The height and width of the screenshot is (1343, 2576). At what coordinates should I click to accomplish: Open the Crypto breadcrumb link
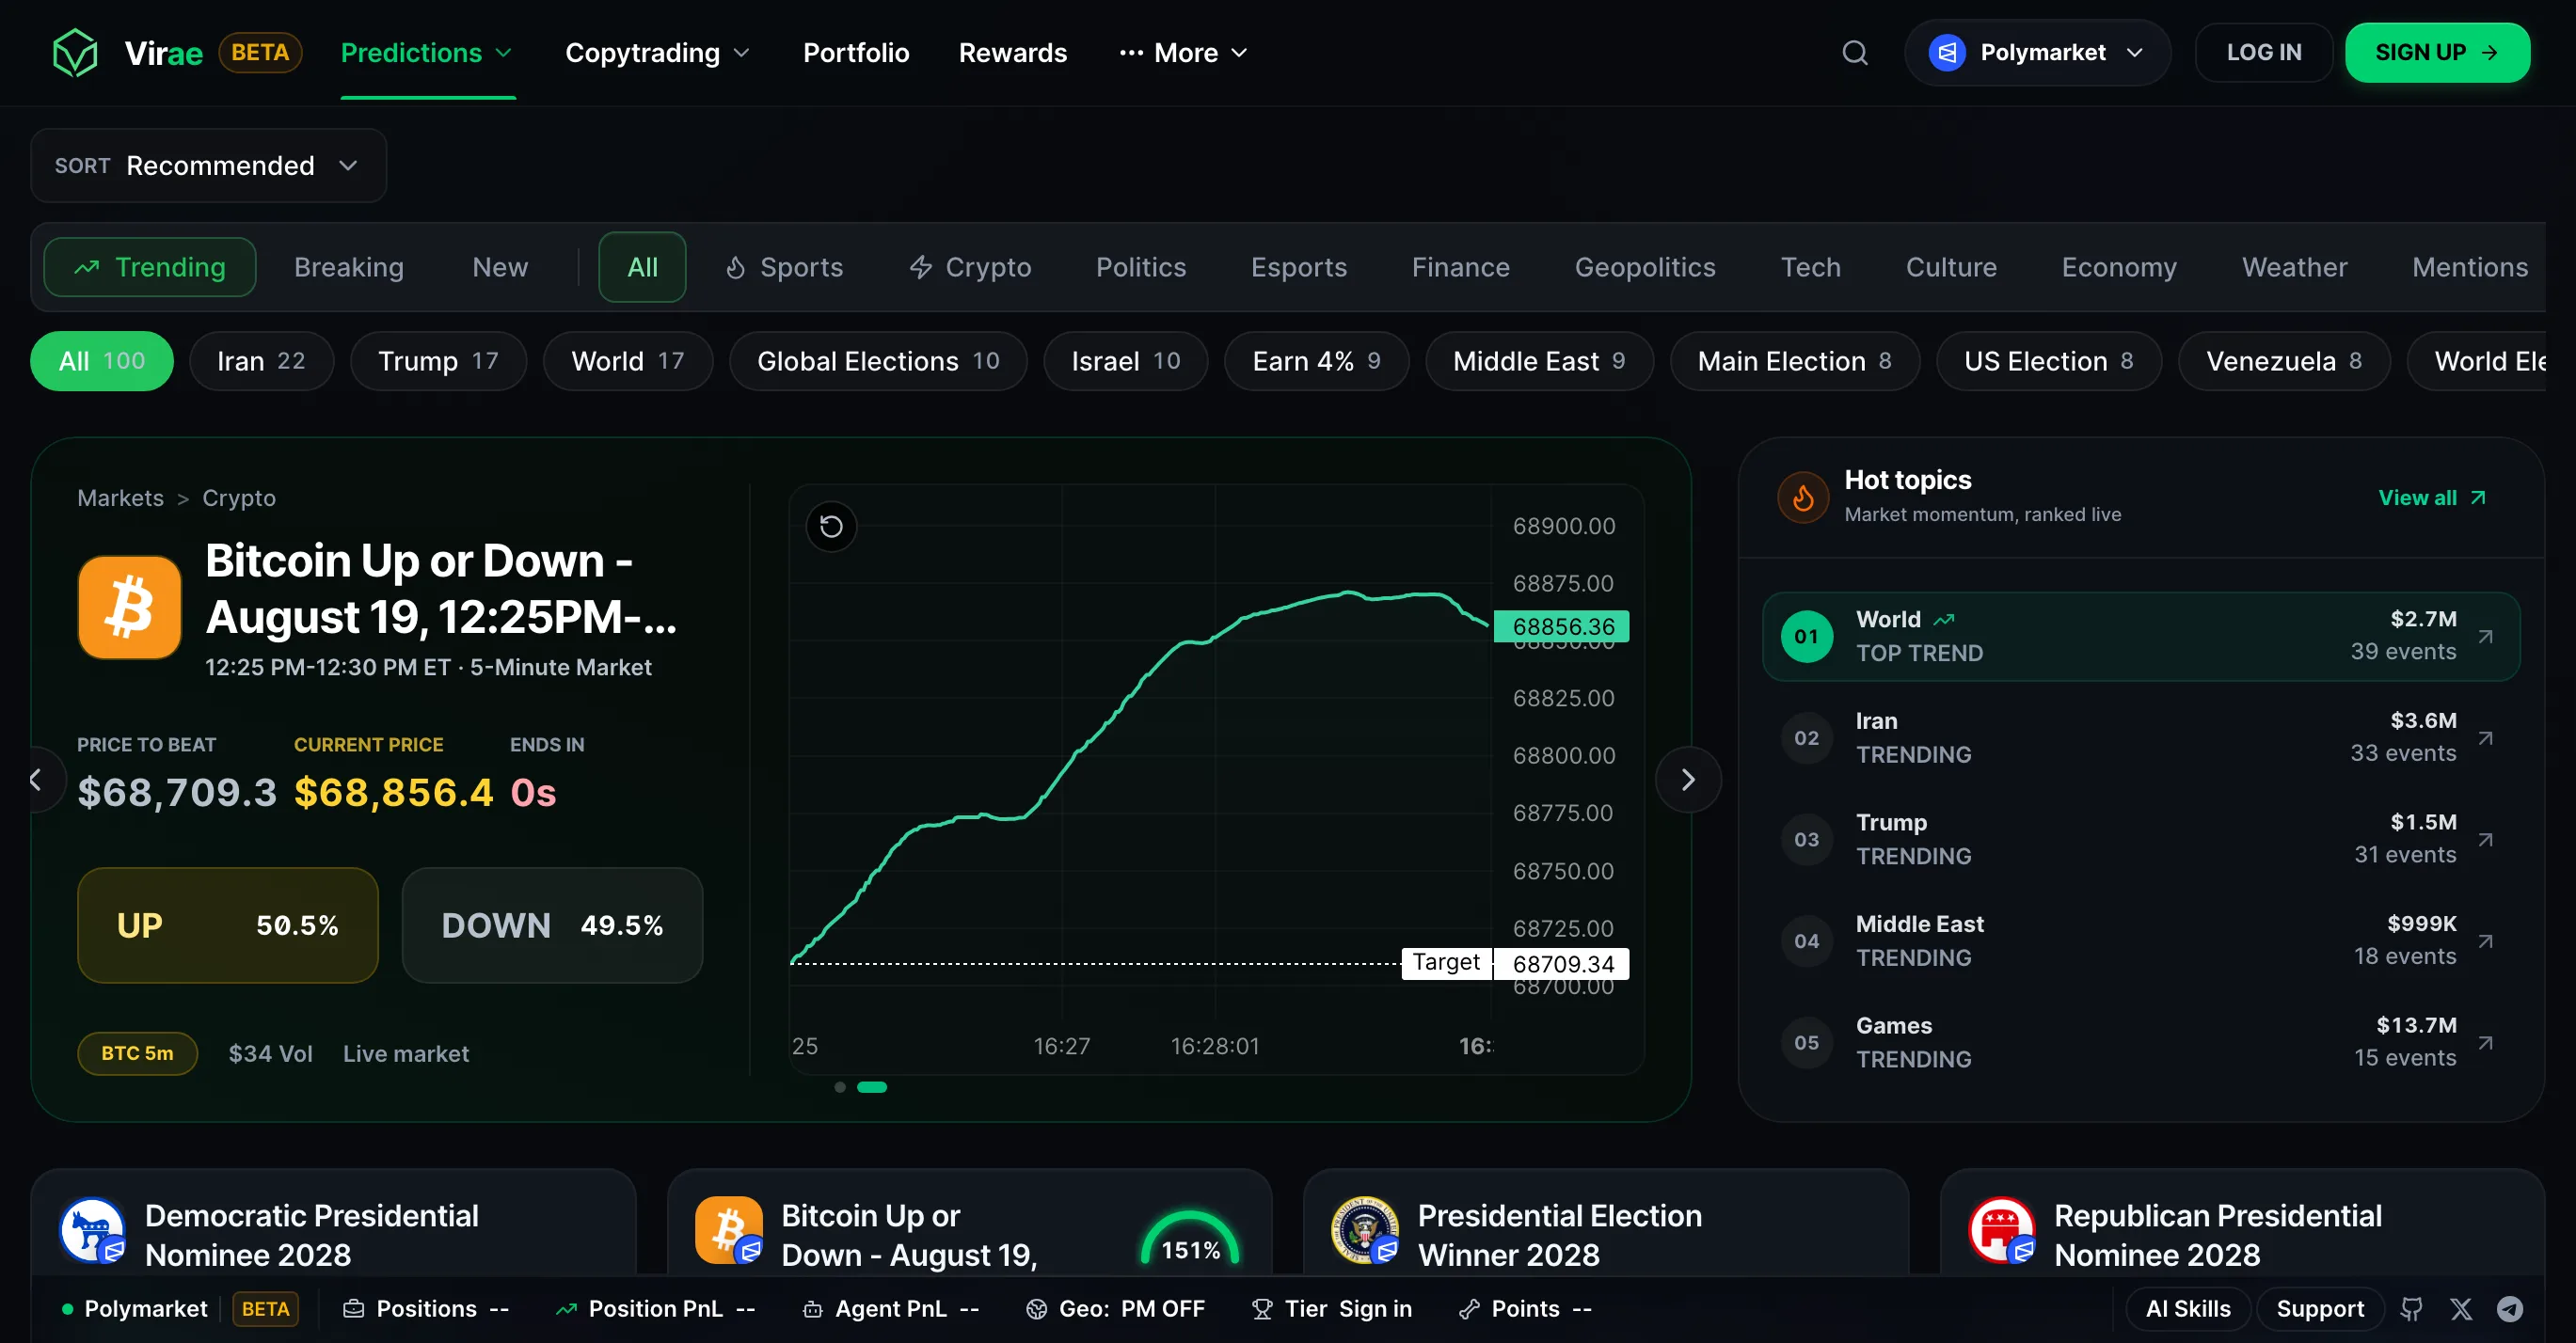coord(238,498)
